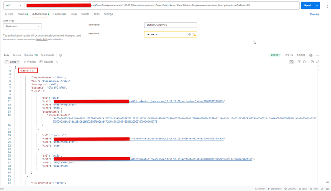Screen dimensions: 331x191
Task: Click the link icon beside copy response
Action: coord(318,62)
